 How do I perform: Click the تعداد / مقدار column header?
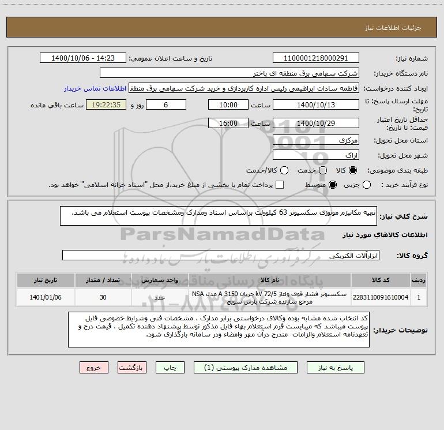click(x=103, y=281)
